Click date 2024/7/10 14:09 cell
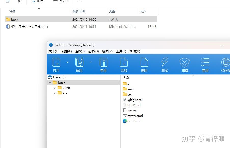This screenshot has width=230, height=148. coord(84,20)
